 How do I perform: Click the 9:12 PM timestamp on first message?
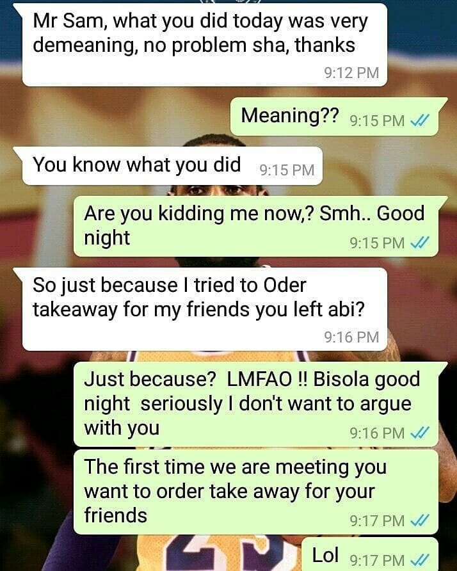point(351,72)
